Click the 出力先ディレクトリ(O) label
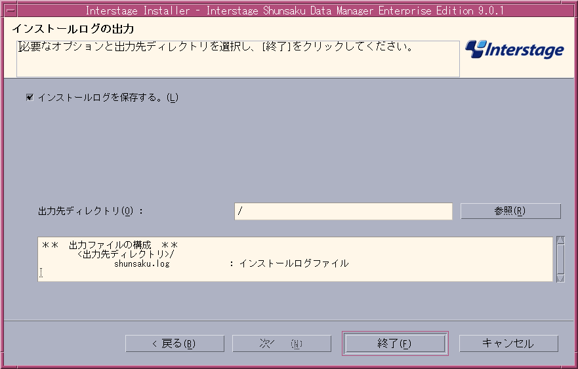Viewport: 578px width, 369px height. pos(91,212)
